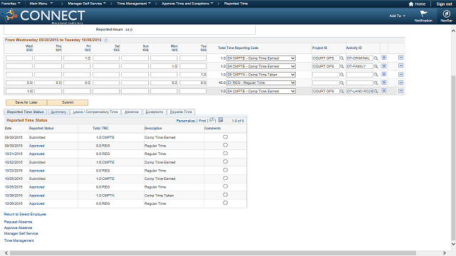This screenshot has height=256, width=456.
Task: Look up Activity ID OT-LAND RCDS
Action: coord(376,91)
